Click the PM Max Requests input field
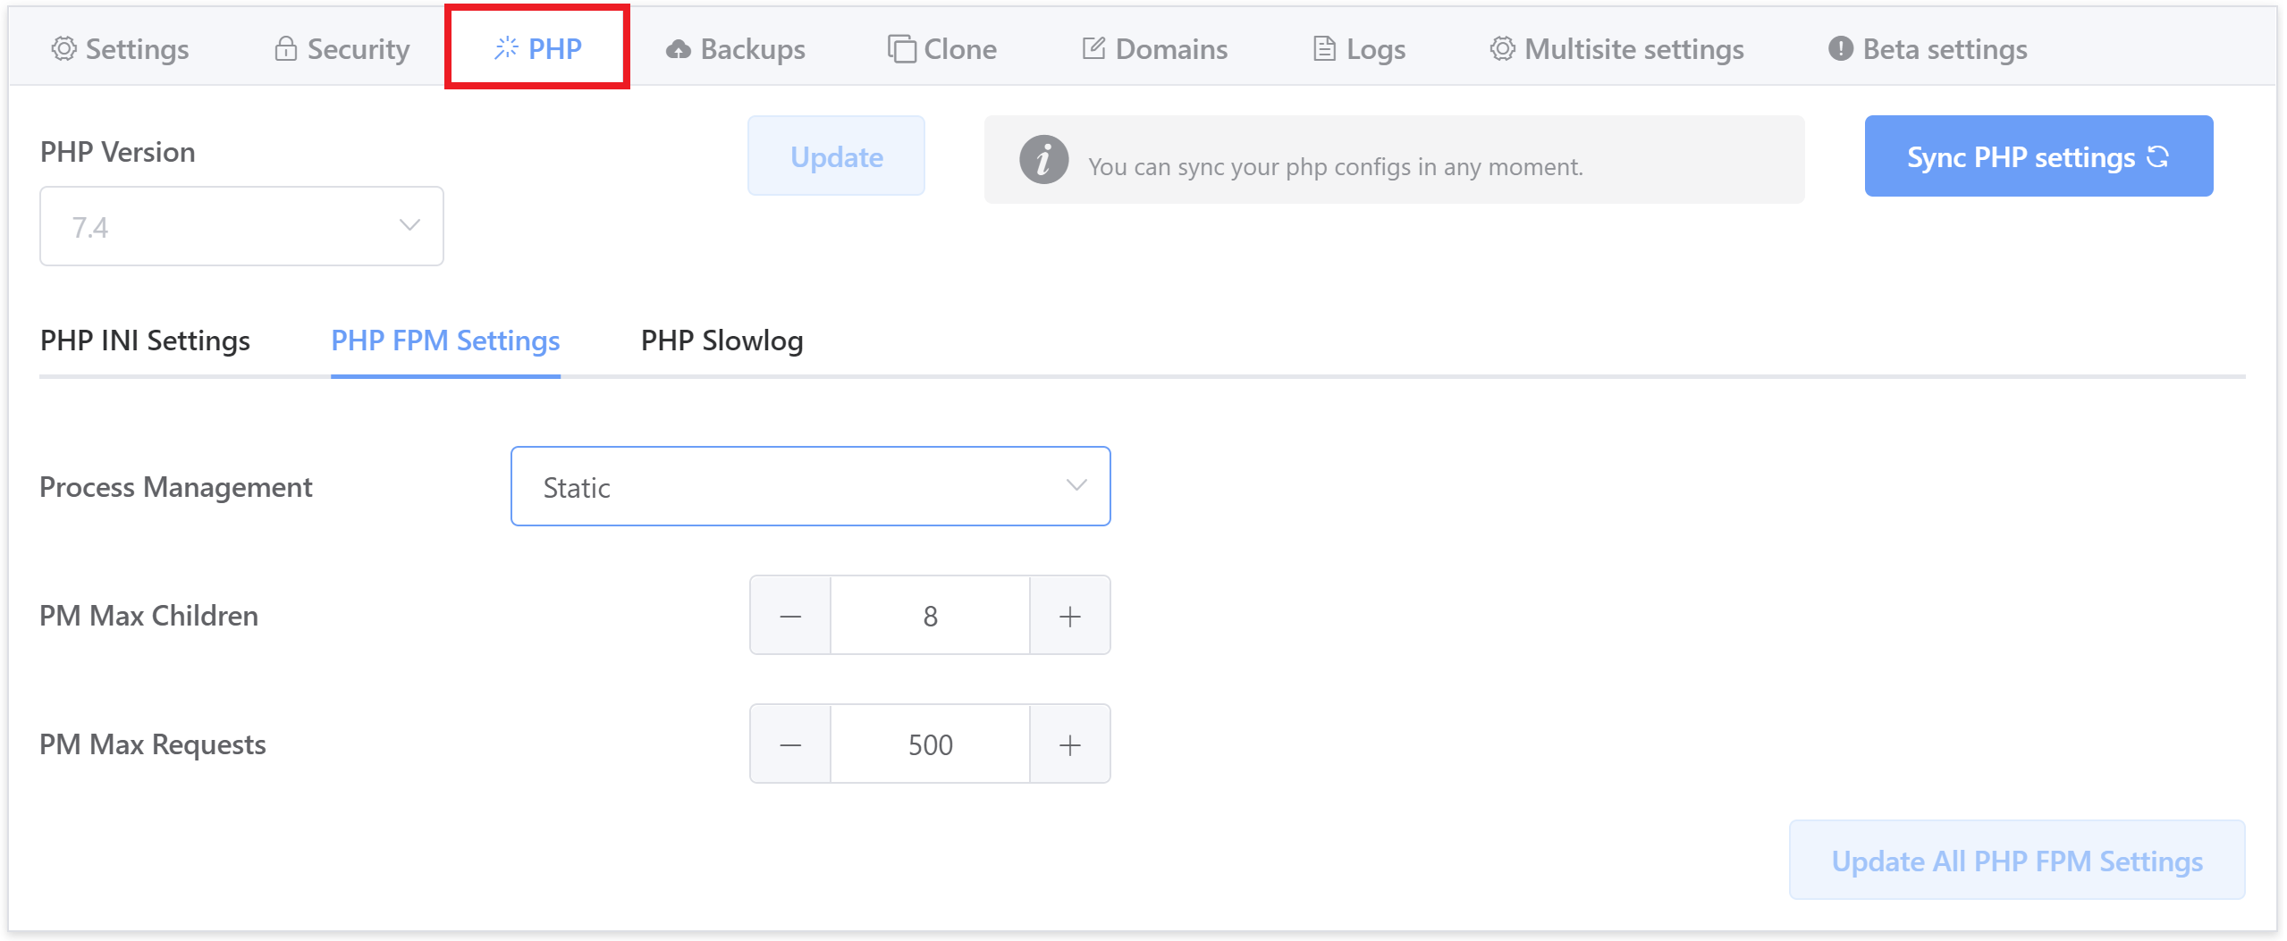2287x941 pixels. [930, 744]
